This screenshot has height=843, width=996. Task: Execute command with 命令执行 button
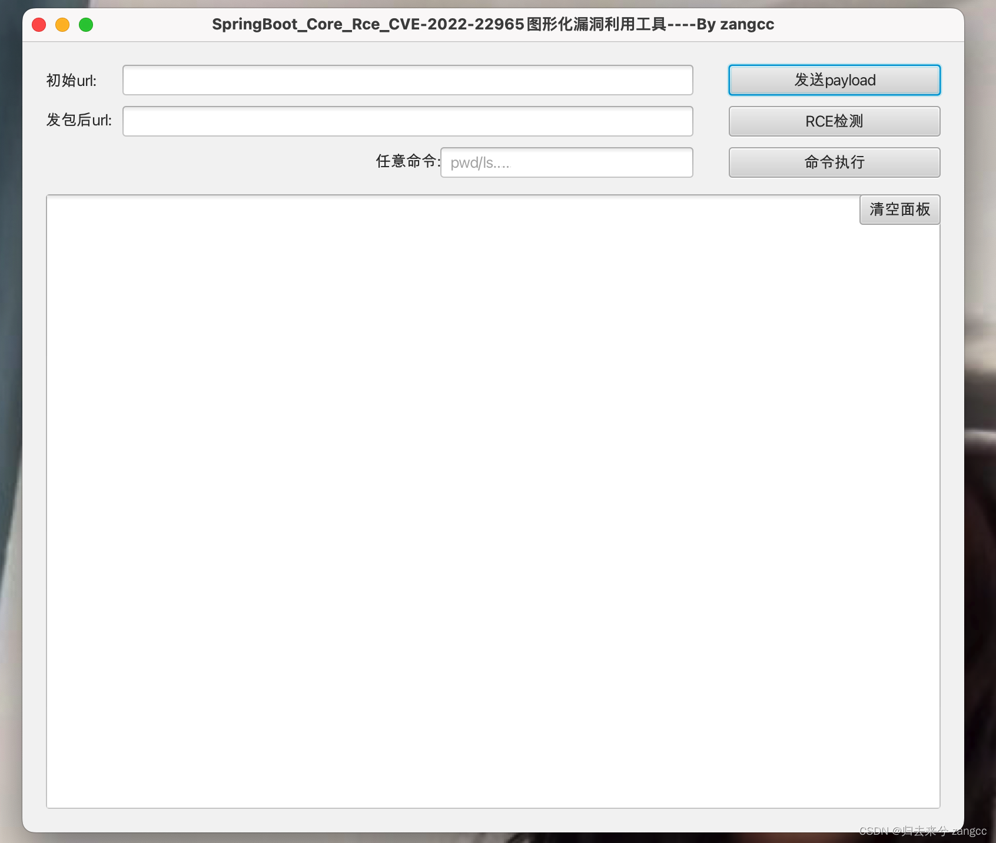[x=834, y=162]
